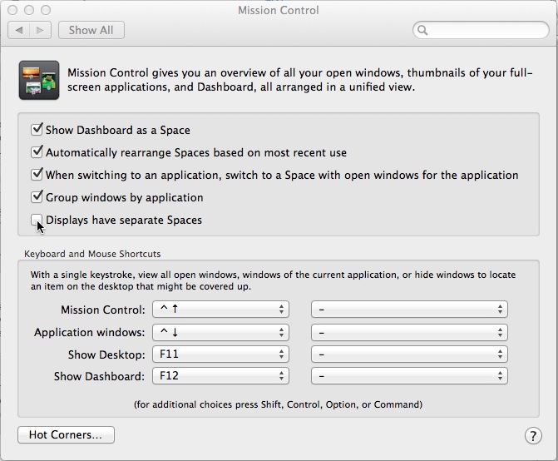Click the 'Mission Control gives you an overview' description
Viewport: 558px width, 461px height.
point(300,80)
